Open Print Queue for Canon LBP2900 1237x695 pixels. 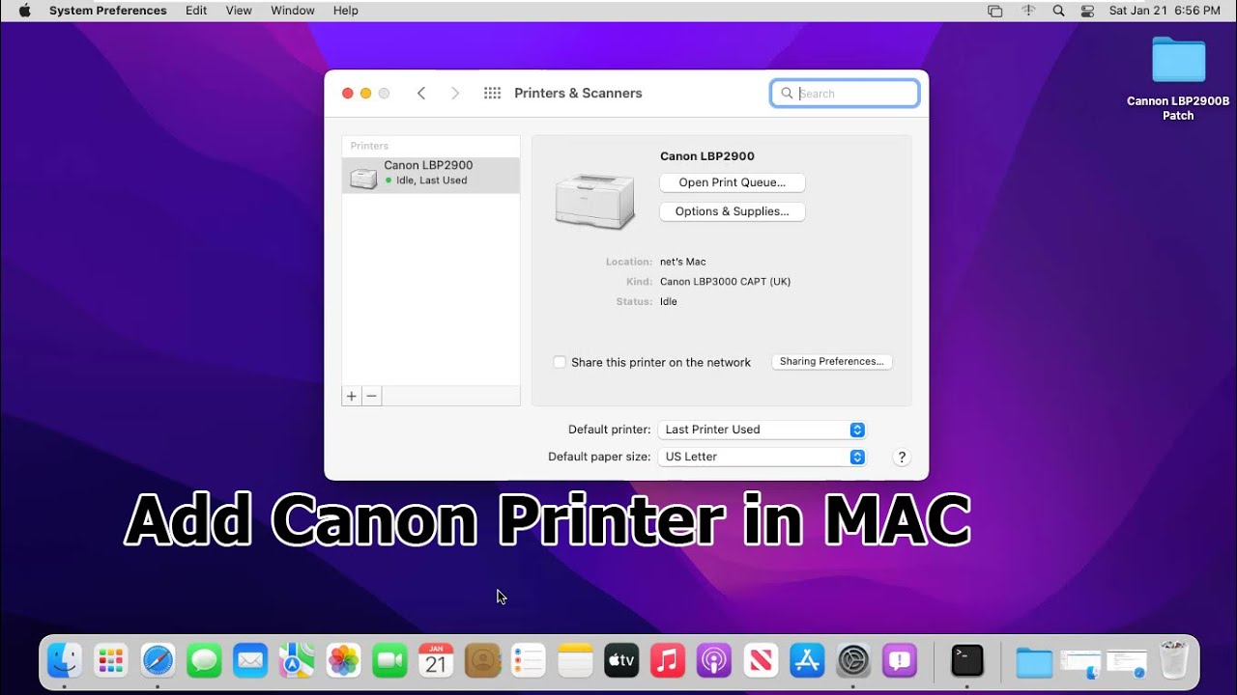point(733,182)
